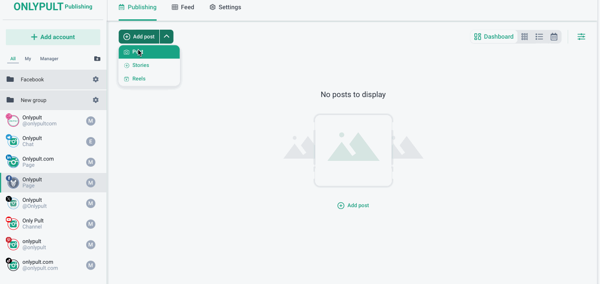The height and width of the screenshot is (284, 600).
Task: Open Facebook group settings gear
Action: click(96, 80)
